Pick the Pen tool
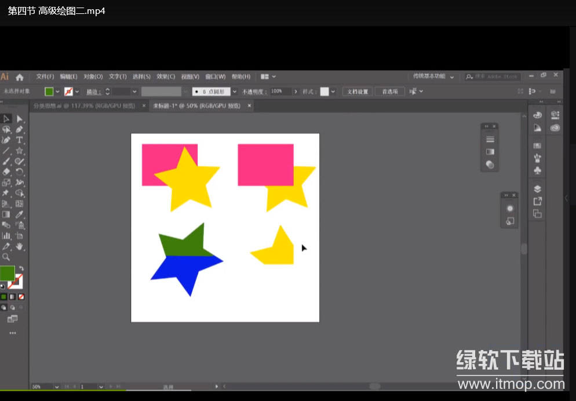576x401 pixels. coord(20,129)
